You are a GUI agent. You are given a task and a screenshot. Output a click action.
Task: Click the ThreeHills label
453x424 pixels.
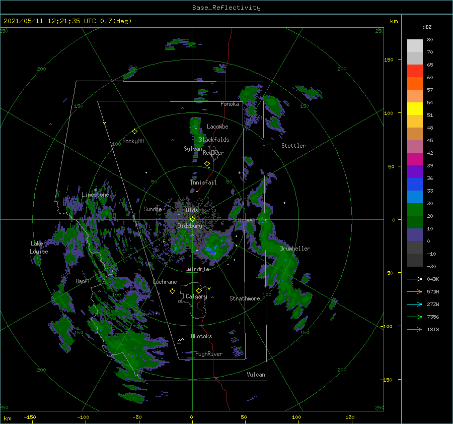click(253, 220)
